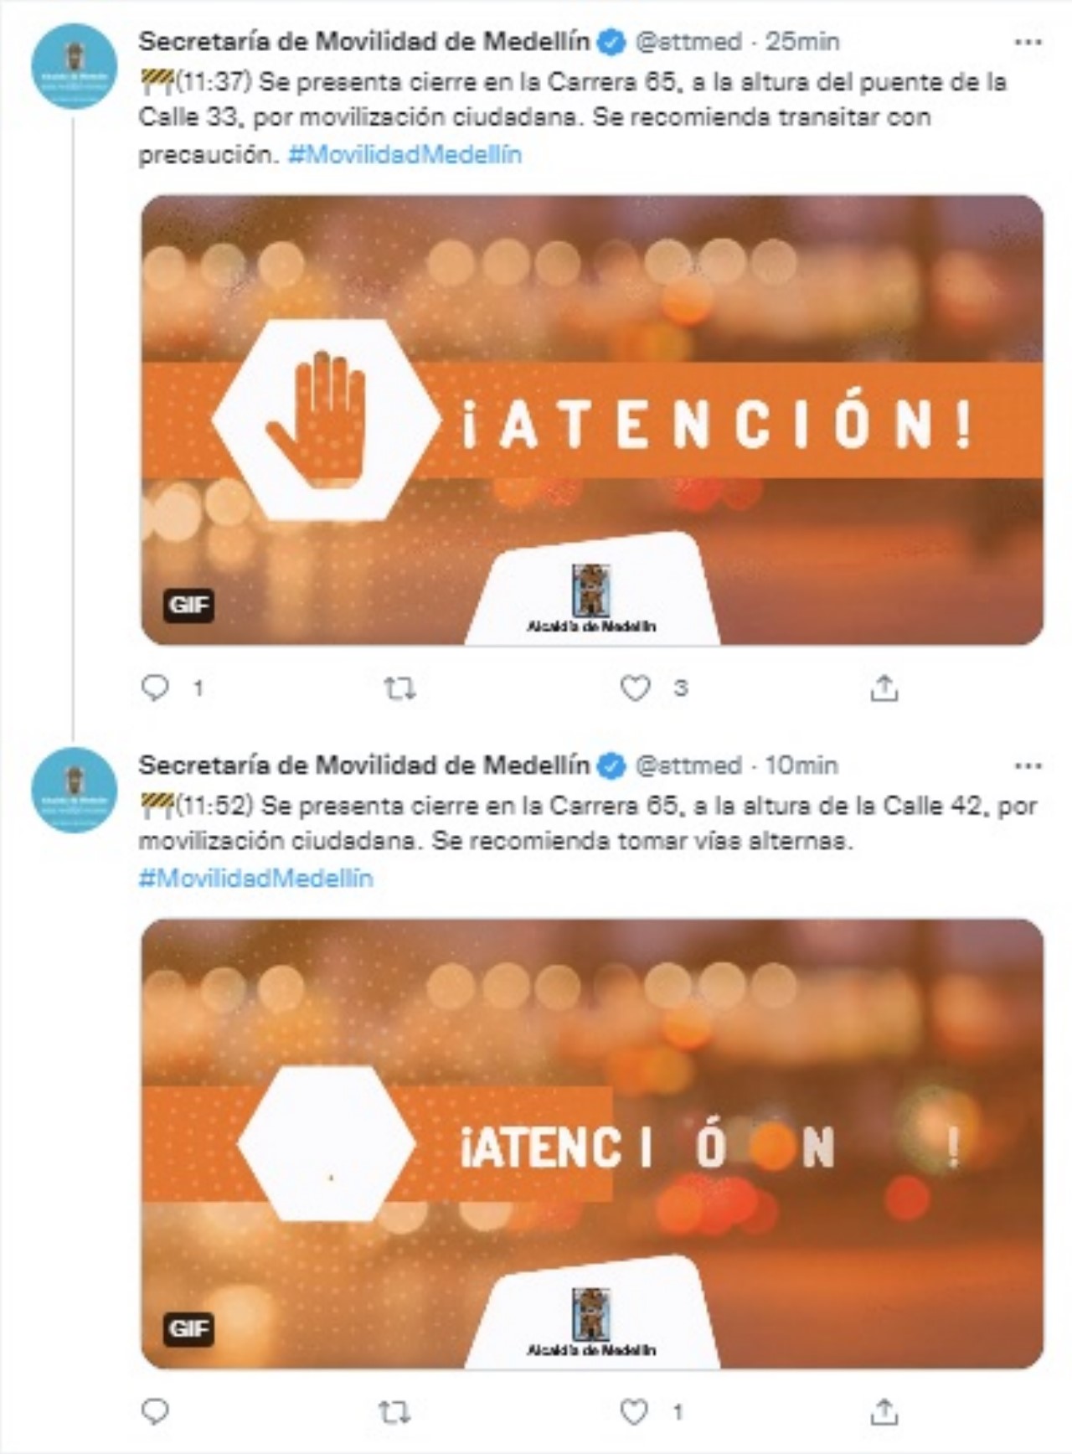Share the first tweet via upload icon

coord(884,688)
